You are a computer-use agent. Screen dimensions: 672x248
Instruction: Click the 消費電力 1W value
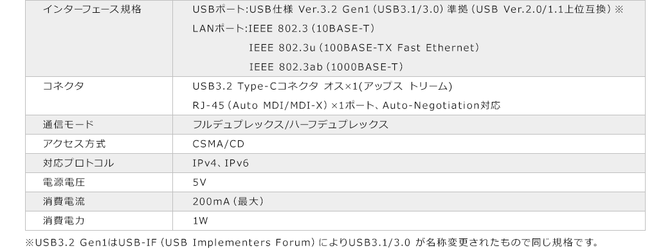200,221
